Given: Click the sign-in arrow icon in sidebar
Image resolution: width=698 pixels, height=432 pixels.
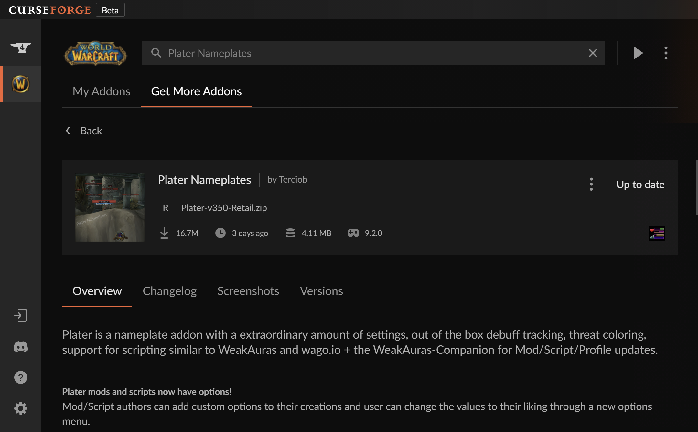Looking at the screenshot, I should pyautogui.click(x=21, y=315).
